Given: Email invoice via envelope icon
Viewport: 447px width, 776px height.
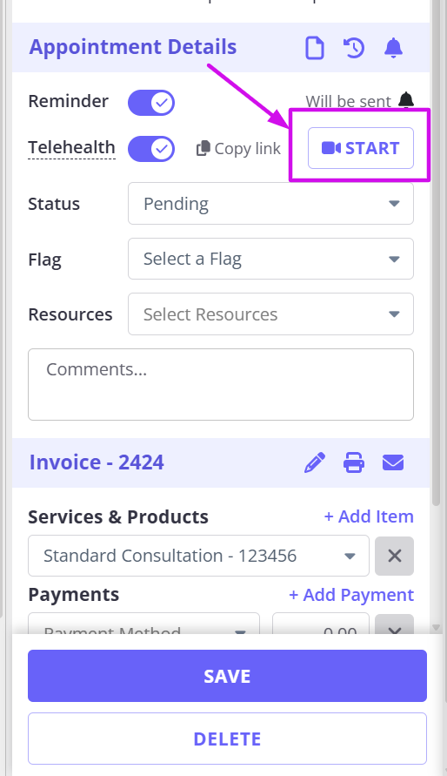Looking at the screenshot, I should (393, 462).
